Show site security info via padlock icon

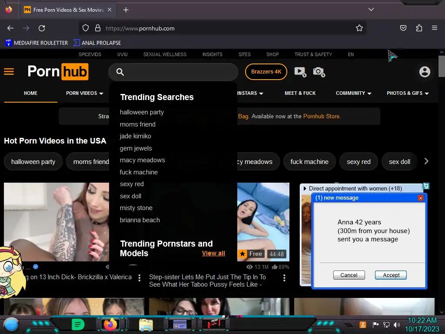pyautogui.click(x=98, y=28)
